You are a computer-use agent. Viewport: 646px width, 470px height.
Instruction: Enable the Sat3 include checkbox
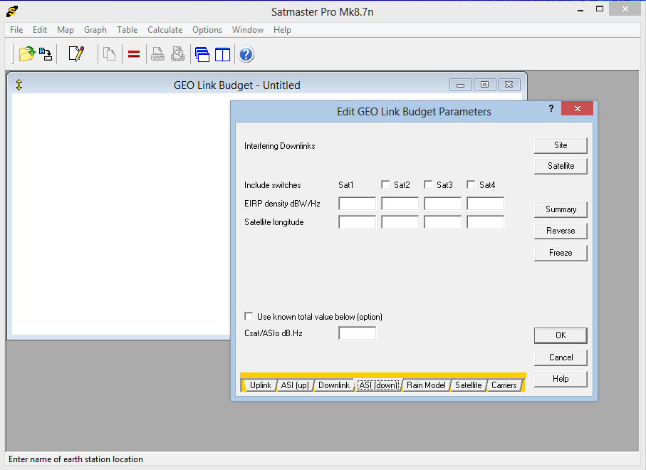coord(428,184)
